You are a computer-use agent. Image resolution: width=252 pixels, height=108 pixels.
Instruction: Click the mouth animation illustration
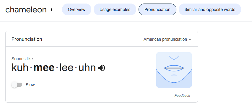click(x=174, y=70)
